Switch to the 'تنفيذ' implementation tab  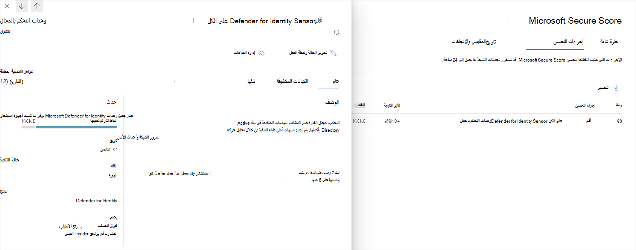point(251,81)
